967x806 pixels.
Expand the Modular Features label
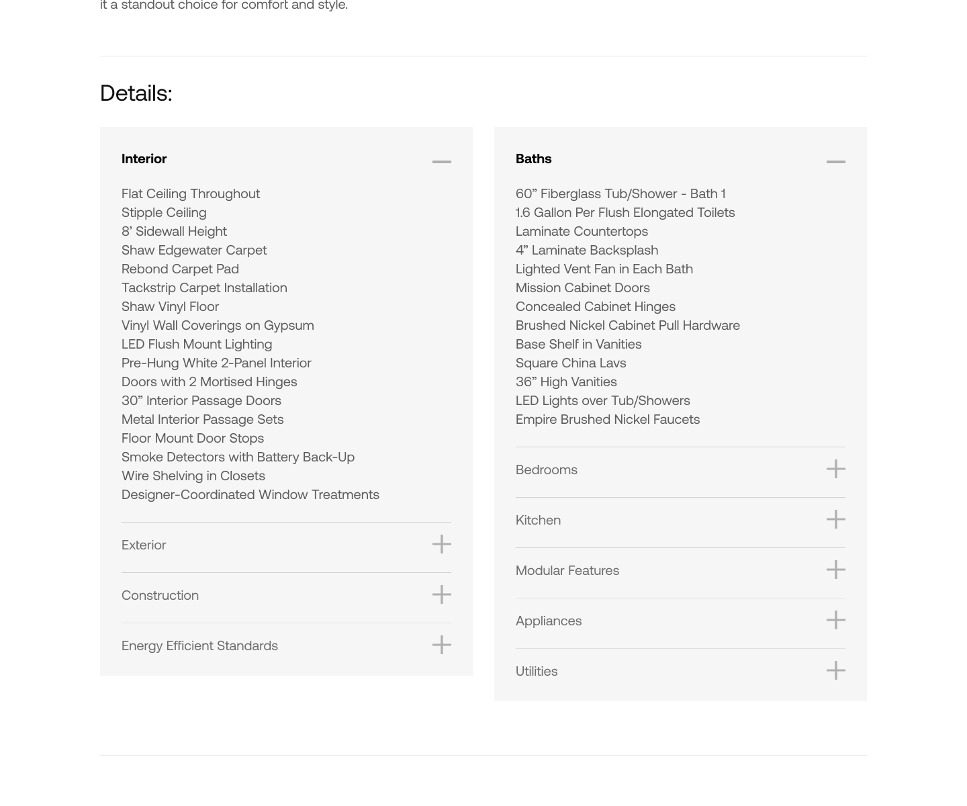(567, 570)
